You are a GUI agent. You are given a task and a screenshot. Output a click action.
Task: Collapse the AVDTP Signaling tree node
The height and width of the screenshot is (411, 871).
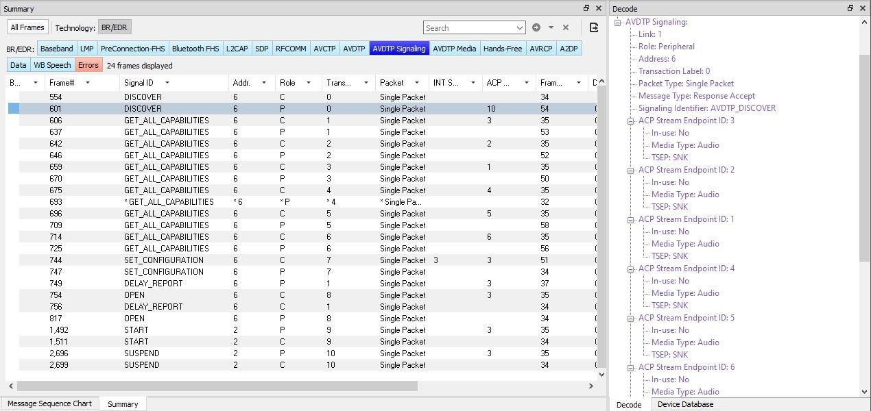tap(617, 22)
